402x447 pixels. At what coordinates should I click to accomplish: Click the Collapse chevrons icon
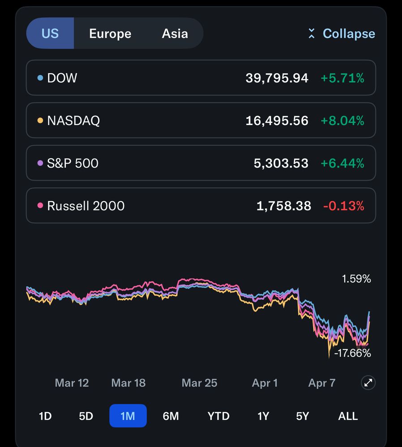click(x=312, y=34)
